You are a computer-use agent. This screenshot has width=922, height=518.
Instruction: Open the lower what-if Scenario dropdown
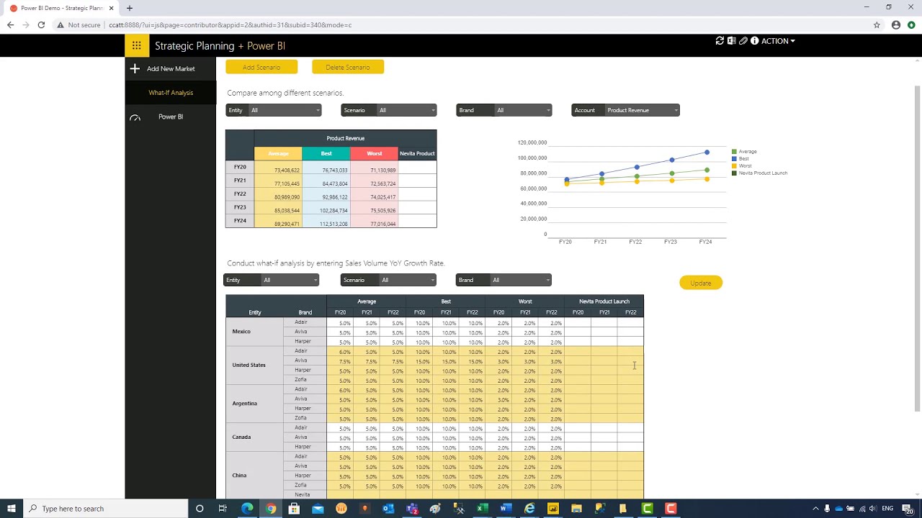(388, 280)
